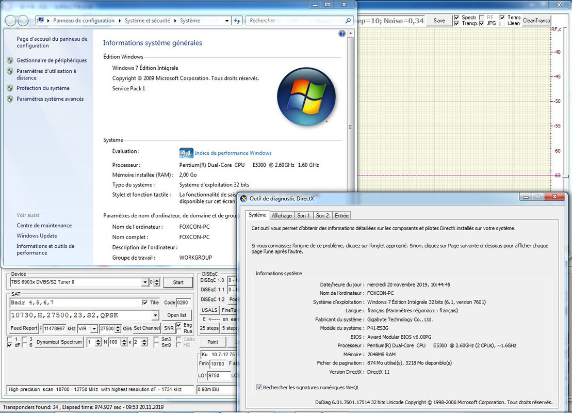572x413 pixels.
Task: Enable the Sm3 checkbox
Action: tap(156, 339)
